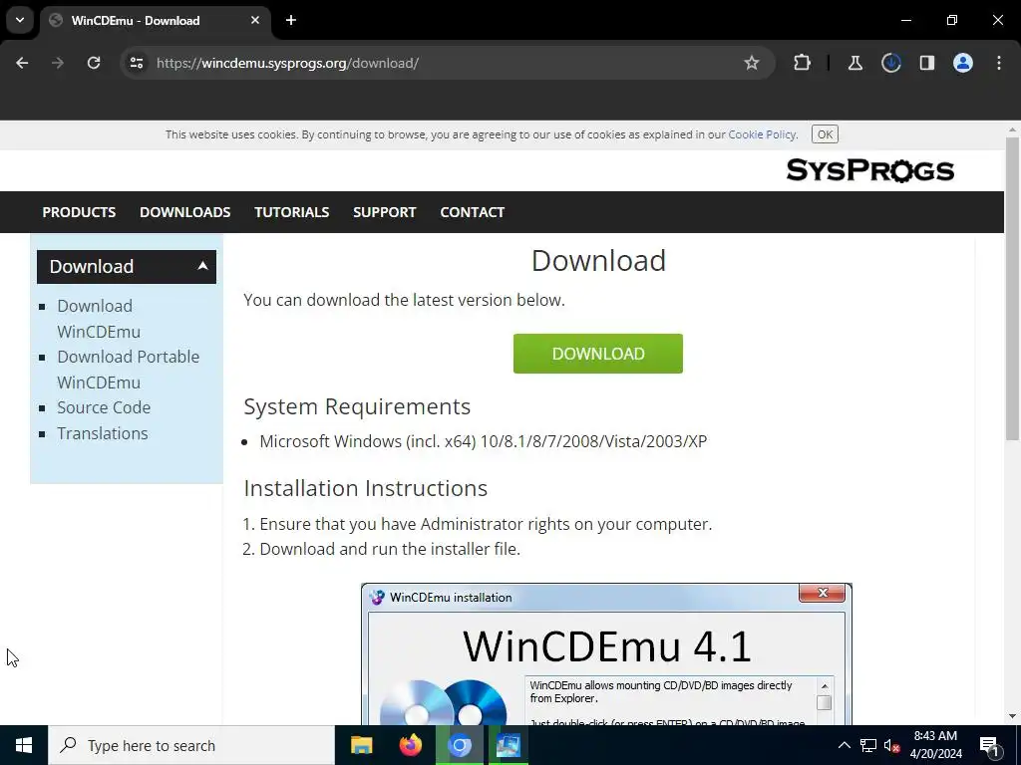Click the muted volume tray icon

[x=891, y=745]
